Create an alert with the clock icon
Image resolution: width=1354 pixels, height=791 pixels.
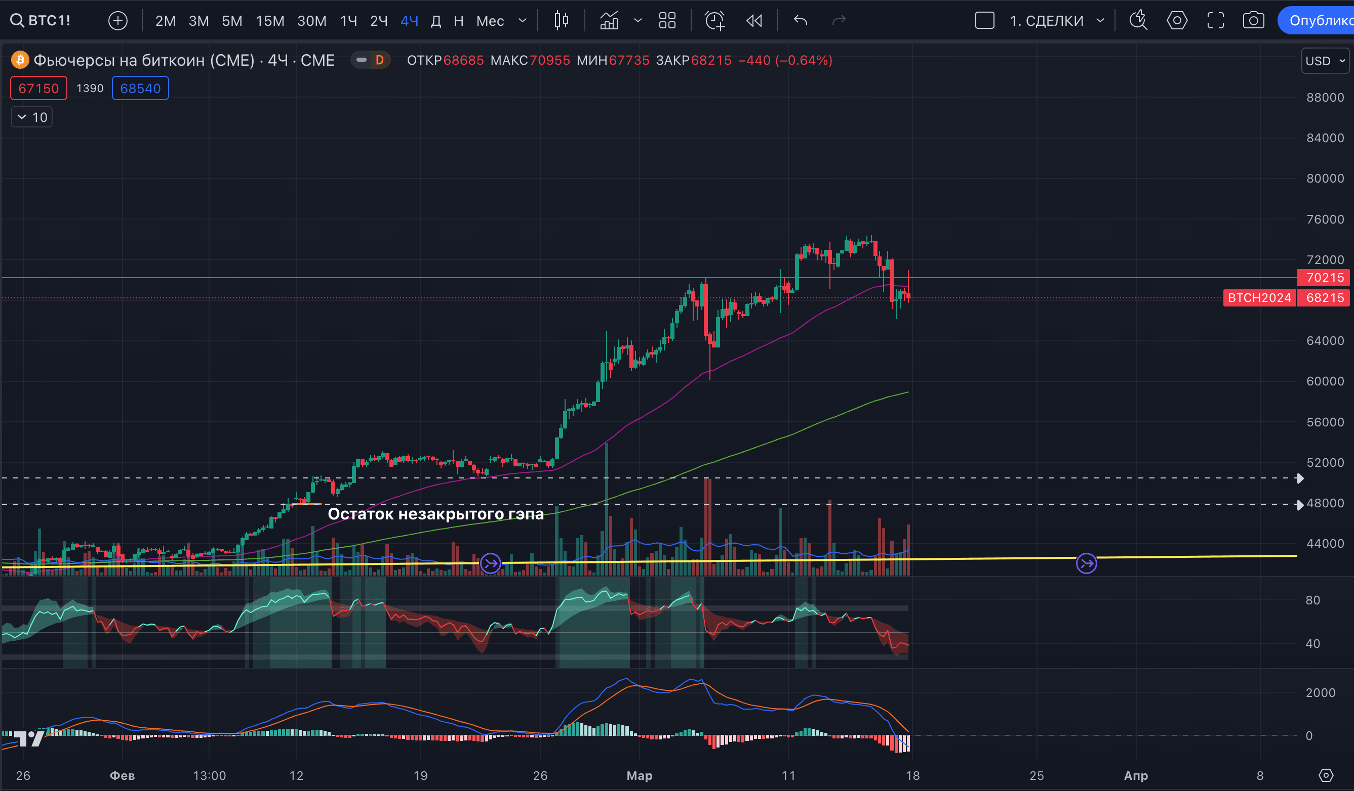point(714,20)
